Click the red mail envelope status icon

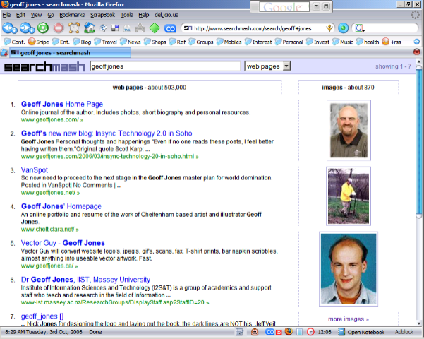click(279, 332)
